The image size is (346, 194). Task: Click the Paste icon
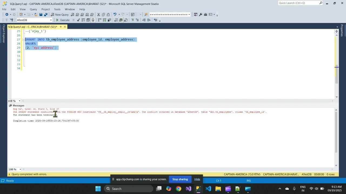pyautogui.click(x=108, y=15)
